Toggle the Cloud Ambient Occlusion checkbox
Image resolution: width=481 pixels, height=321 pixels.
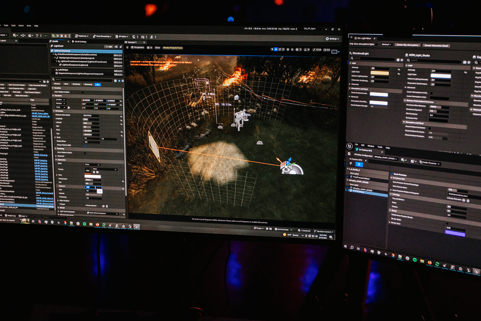tap(430, 128)
